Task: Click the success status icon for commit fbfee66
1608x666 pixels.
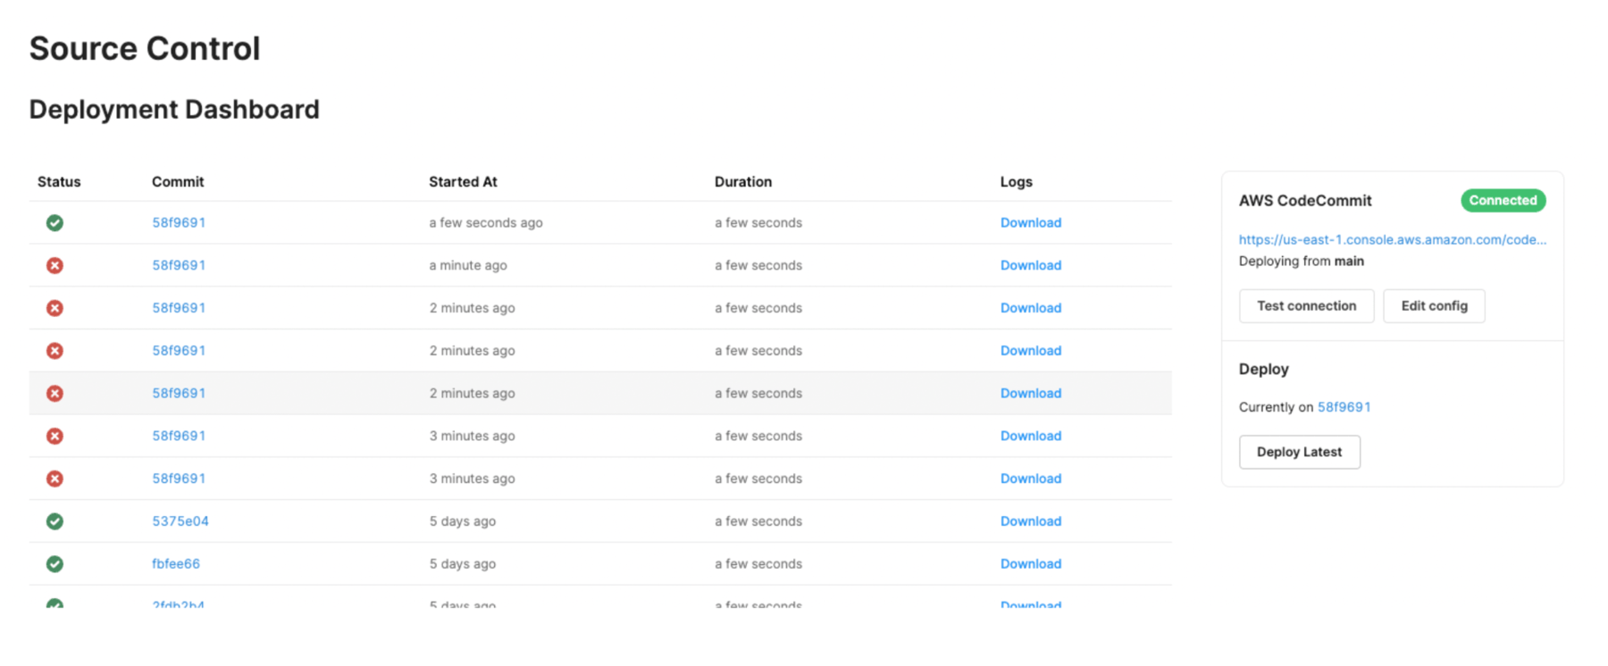Action: [54, 564]
